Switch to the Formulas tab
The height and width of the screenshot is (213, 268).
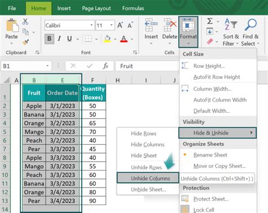[133, 8]
